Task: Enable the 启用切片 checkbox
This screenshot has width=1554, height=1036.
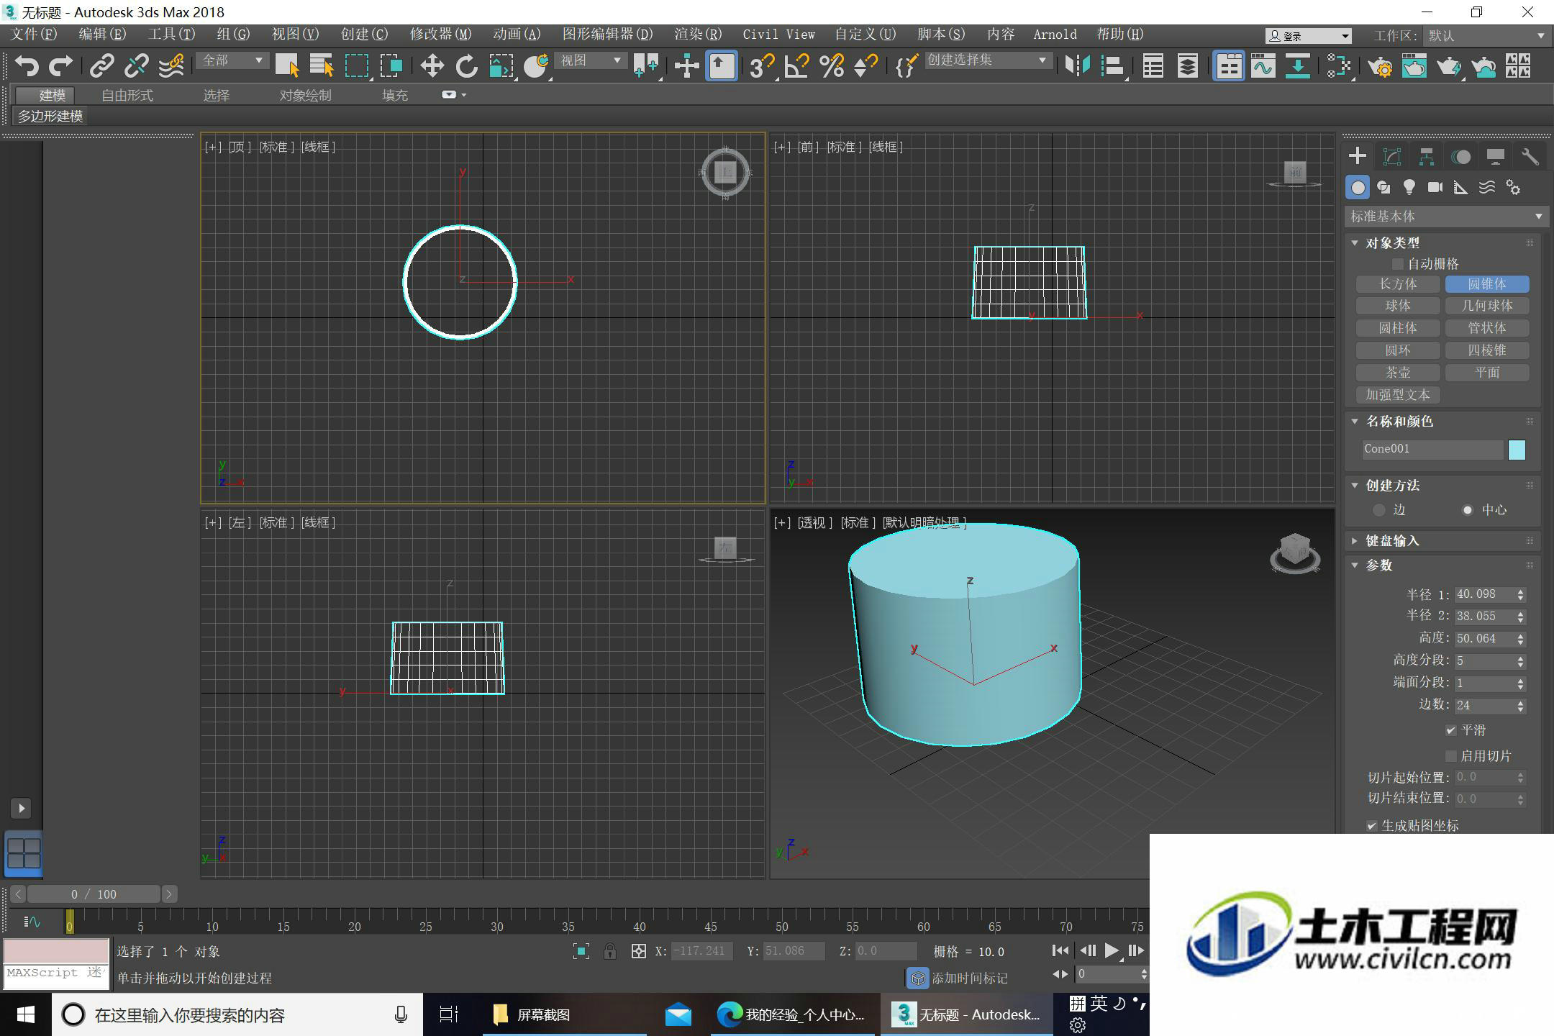Action: (x=1451, y=756)
